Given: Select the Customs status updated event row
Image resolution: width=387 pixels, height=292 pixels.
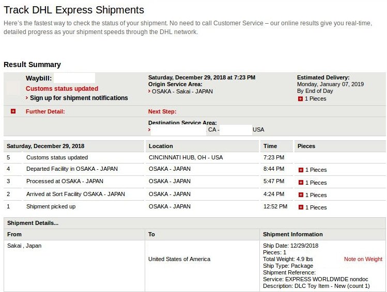Looking at the screenshot, I should [x=195, y=157].
